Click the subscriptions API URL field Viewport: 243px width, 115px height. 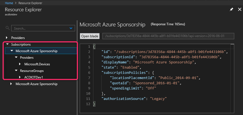tap(168, 36)
